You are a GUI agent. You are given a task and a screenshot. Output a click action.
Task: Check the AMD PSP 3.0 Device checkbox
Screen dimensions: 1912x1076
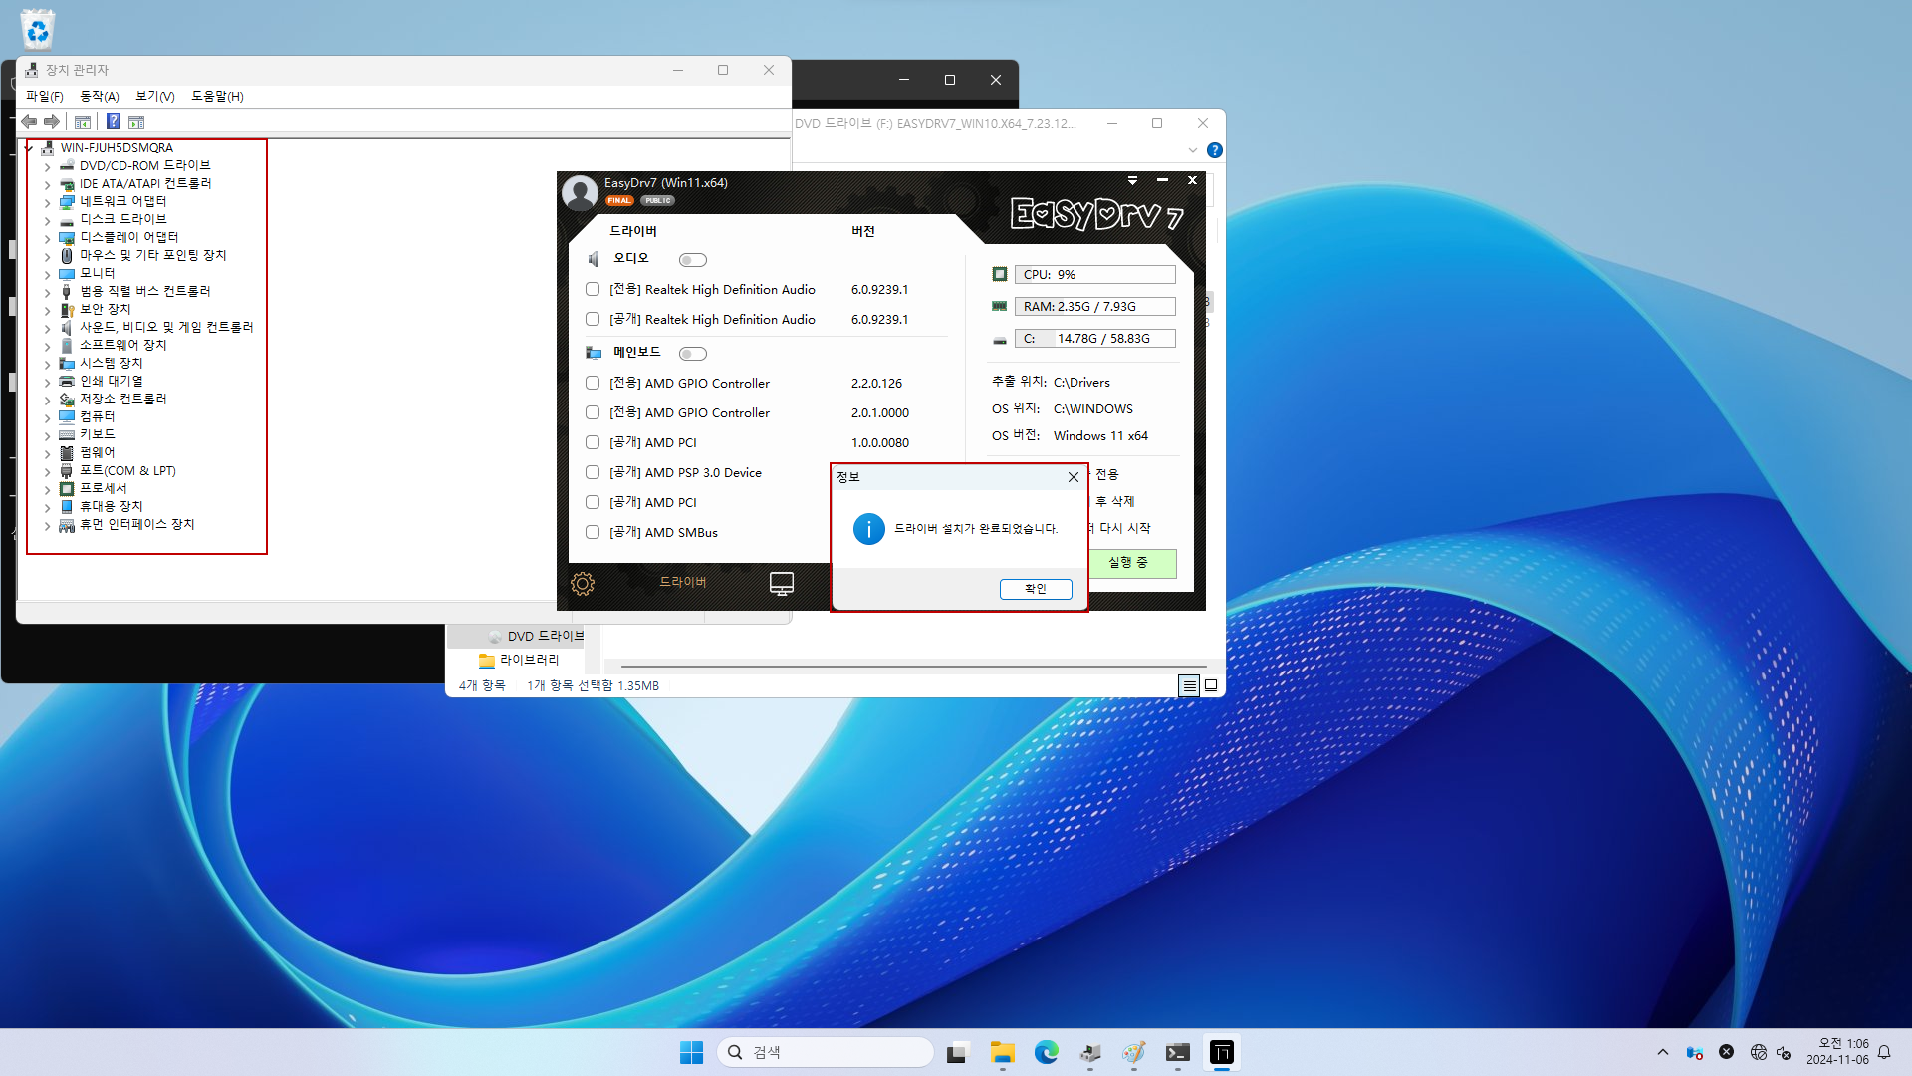(593, 472)
